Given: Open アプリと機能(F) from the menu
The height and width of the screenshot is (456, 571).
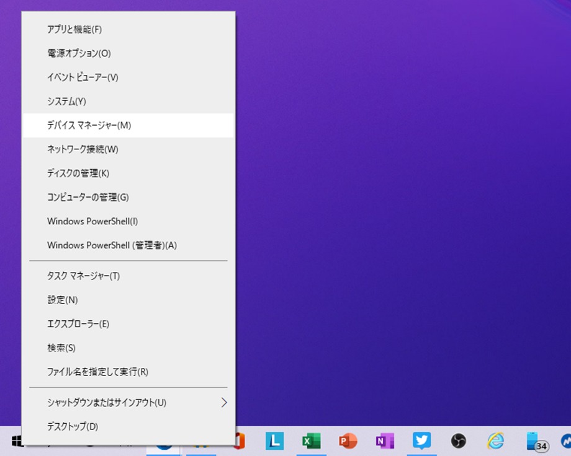Looking at the screenshot, I should [x=128, y=29].
